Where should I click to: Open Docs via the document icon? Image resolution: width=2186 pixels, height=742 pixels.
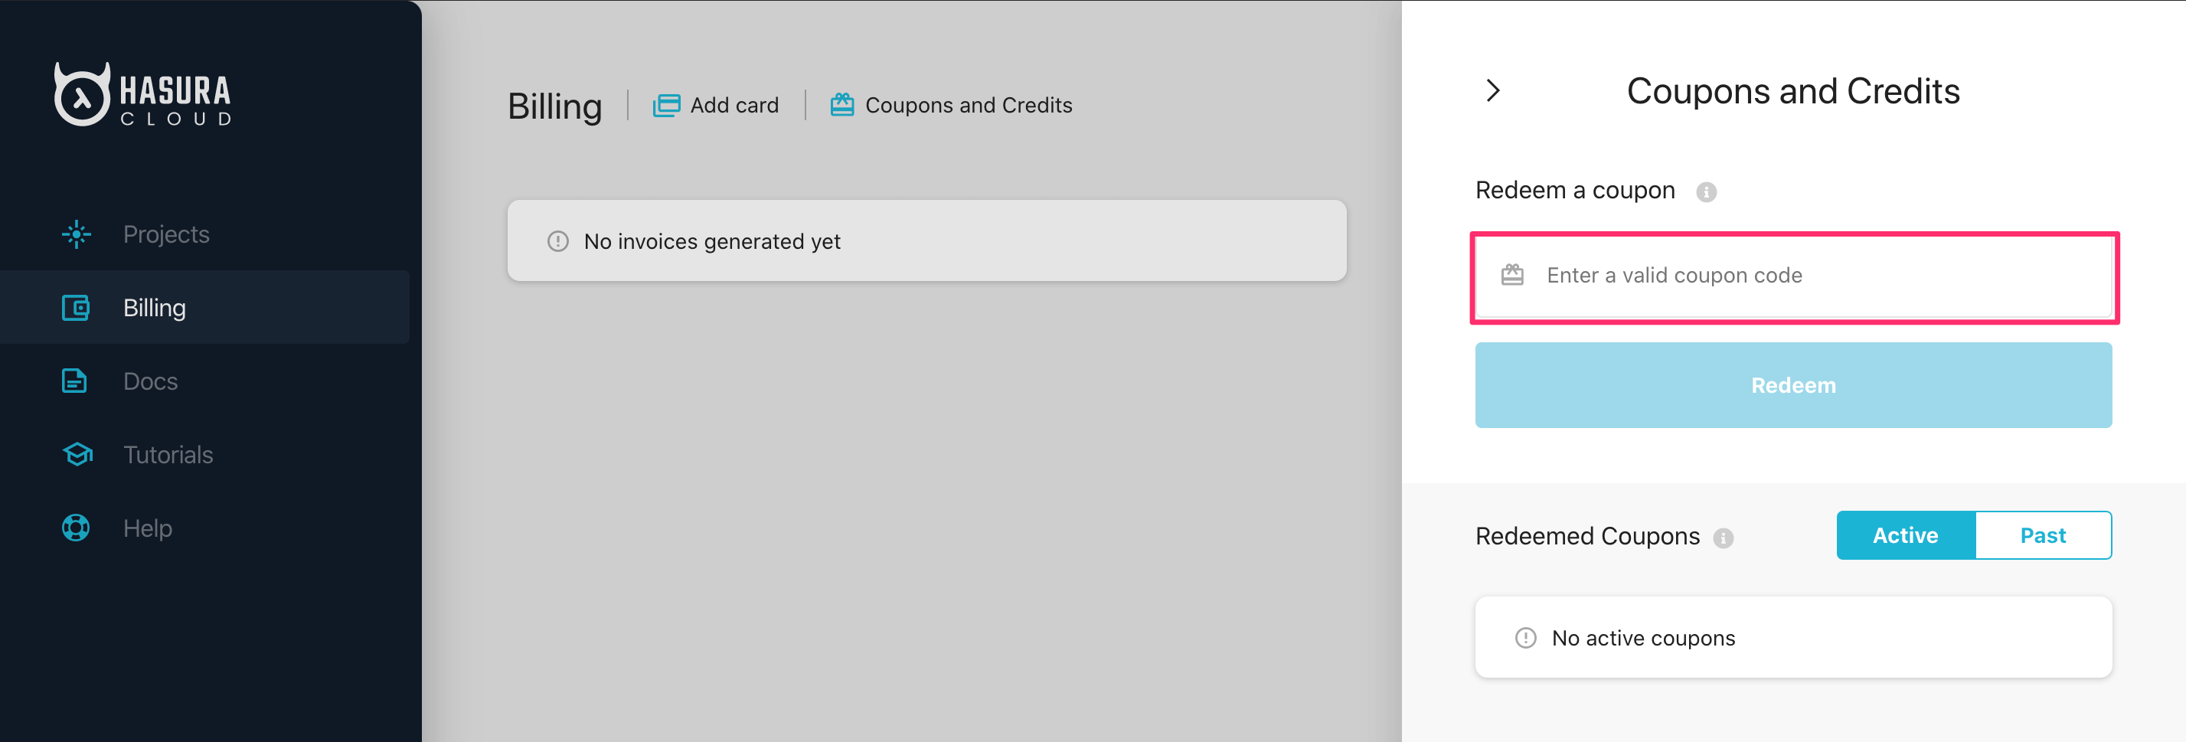[x=74, y=381]
